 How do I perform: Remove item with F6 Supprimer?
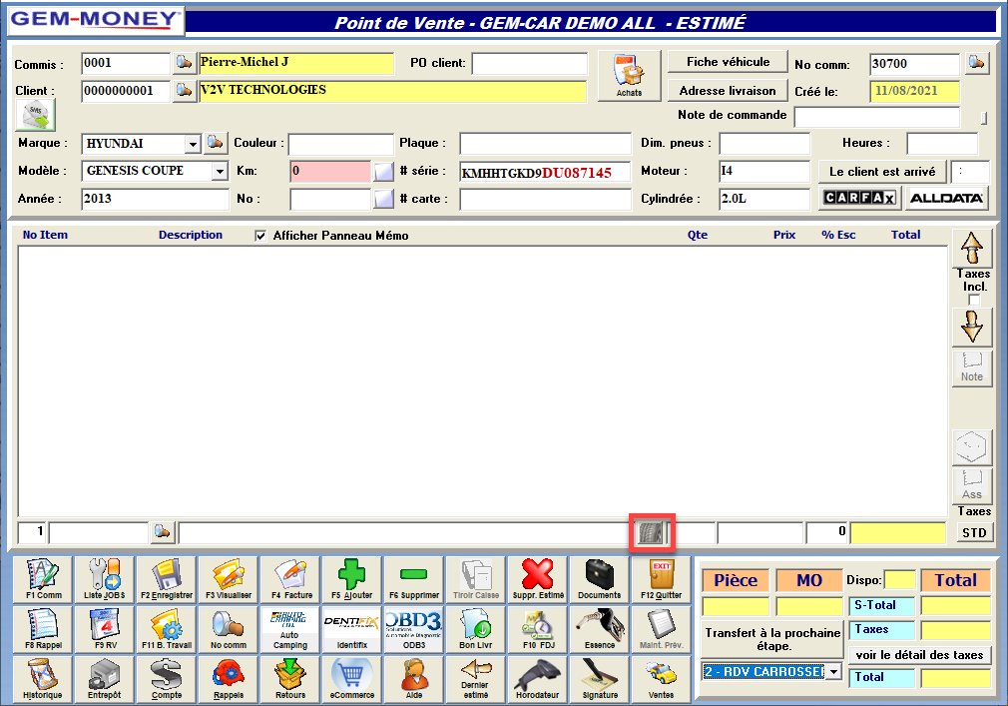pos(414,579)
